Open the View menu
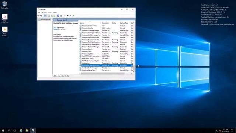The width and height of the screenshot is (236, 133). pos(50,13)
